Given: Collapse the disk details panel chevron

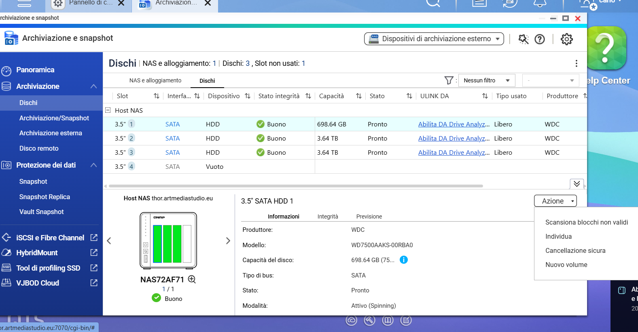Looking at the screenshot, I should coord(577,184).
